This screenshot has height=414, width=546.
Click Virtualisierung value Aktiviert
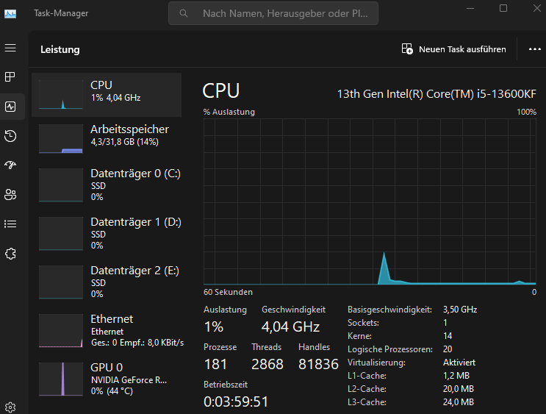click(459, 363)
